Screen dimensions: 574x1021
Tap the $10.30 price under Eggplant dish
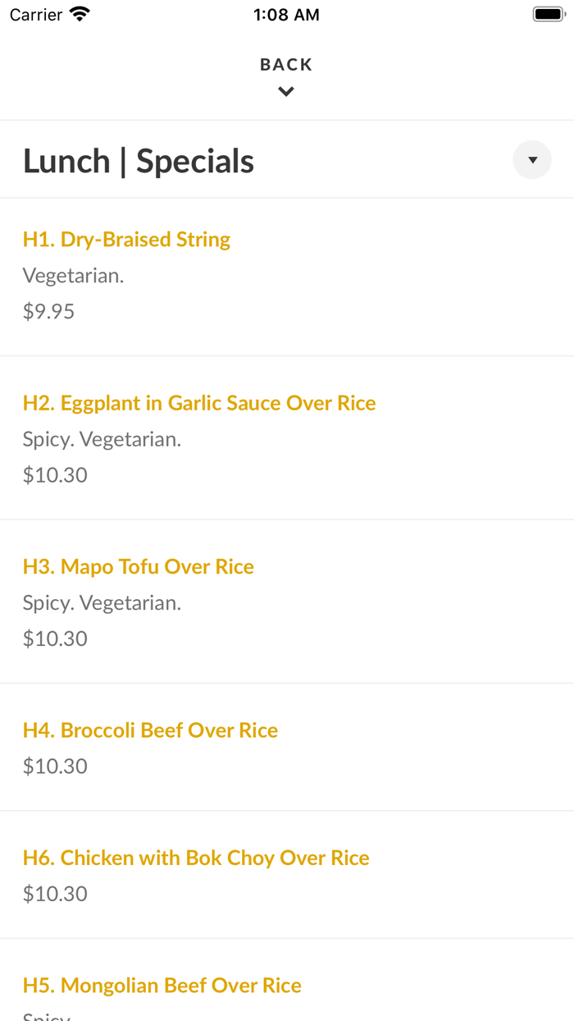click(x=55, y=474)
